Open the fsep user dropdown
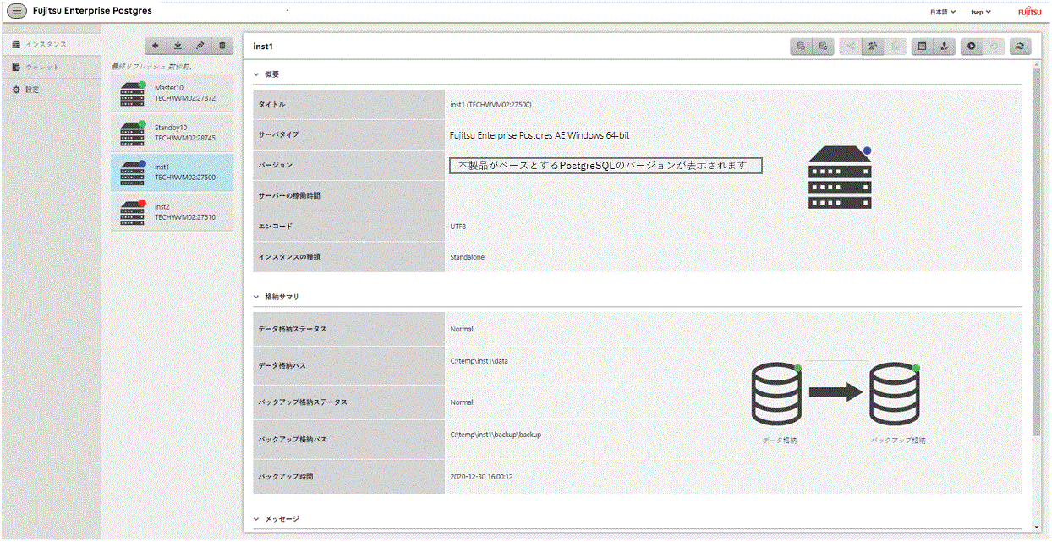The height and width of the screenshot is (542, 1052). pyautogui.click(x=981, y=12)
